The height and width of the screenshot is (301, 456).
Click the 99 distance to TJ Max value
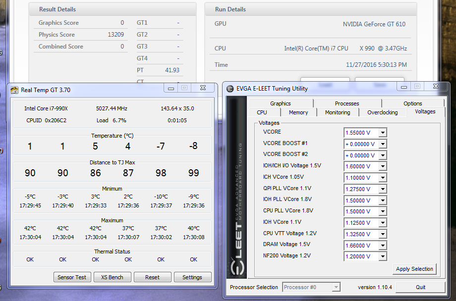(193, 173)
